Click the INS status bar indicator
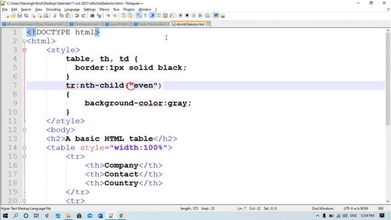 point(381,208)
